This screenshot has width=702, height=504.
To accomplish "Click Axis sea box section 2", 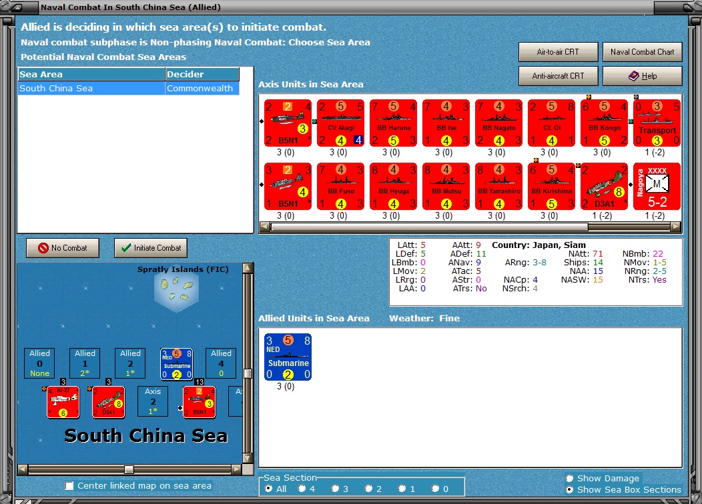I will pyautogui.click(x=153, y=401).
